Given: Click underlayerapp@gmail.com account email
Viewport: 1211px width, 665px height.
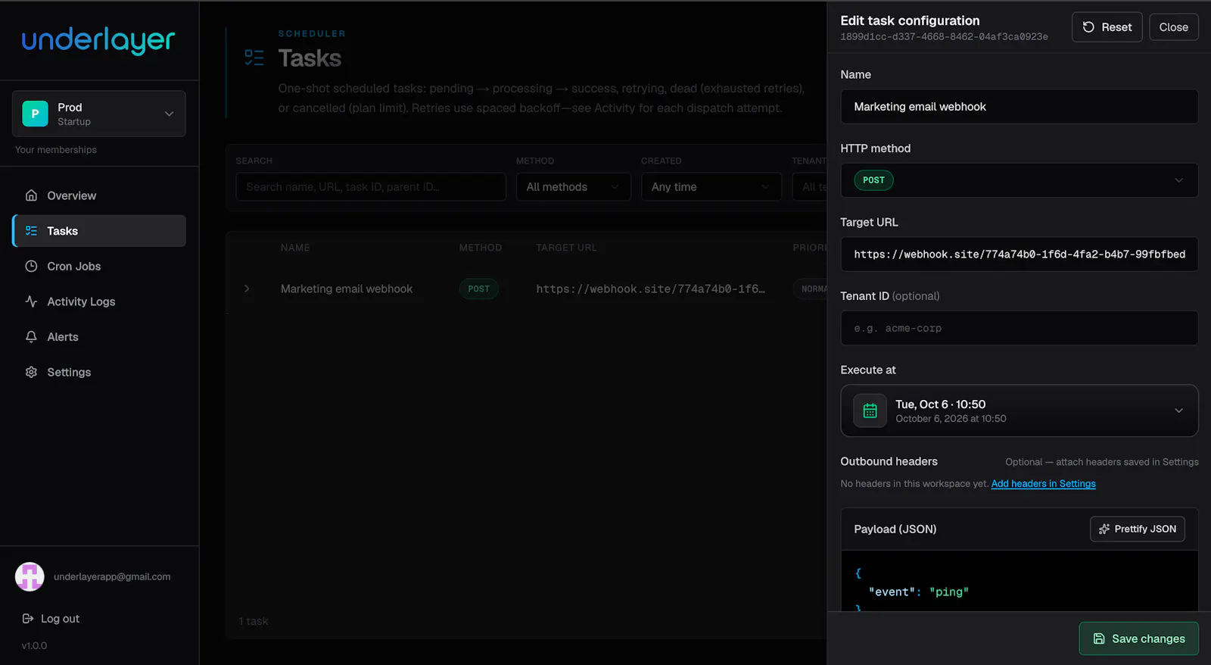Looking at the screenshot, I should click(x=112, y=576).
